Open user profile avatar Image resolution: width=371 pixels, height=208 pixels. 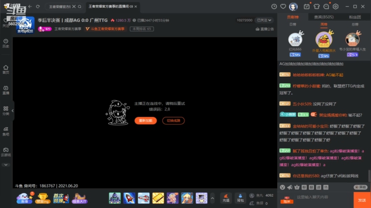293,7
